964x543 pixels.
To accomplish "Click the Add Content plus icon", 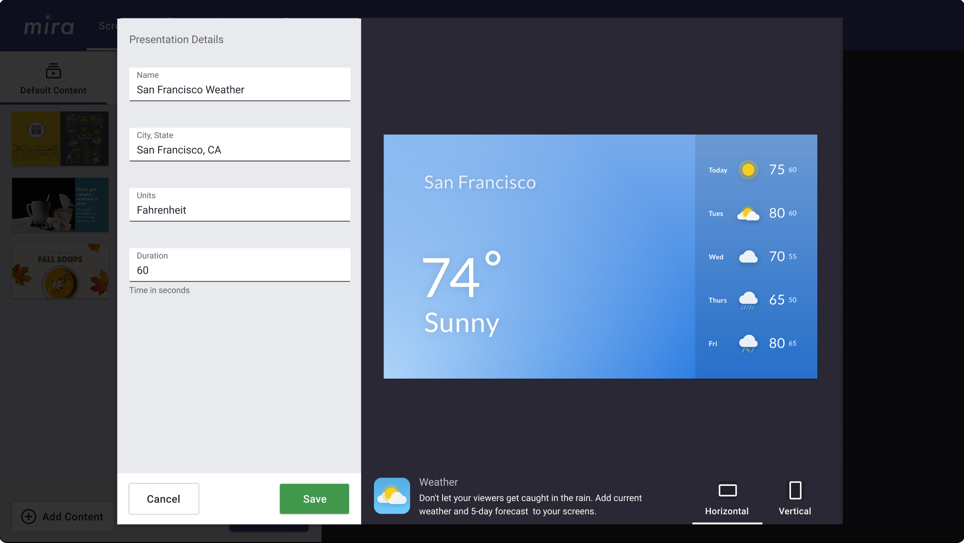I will click(29, 516).
